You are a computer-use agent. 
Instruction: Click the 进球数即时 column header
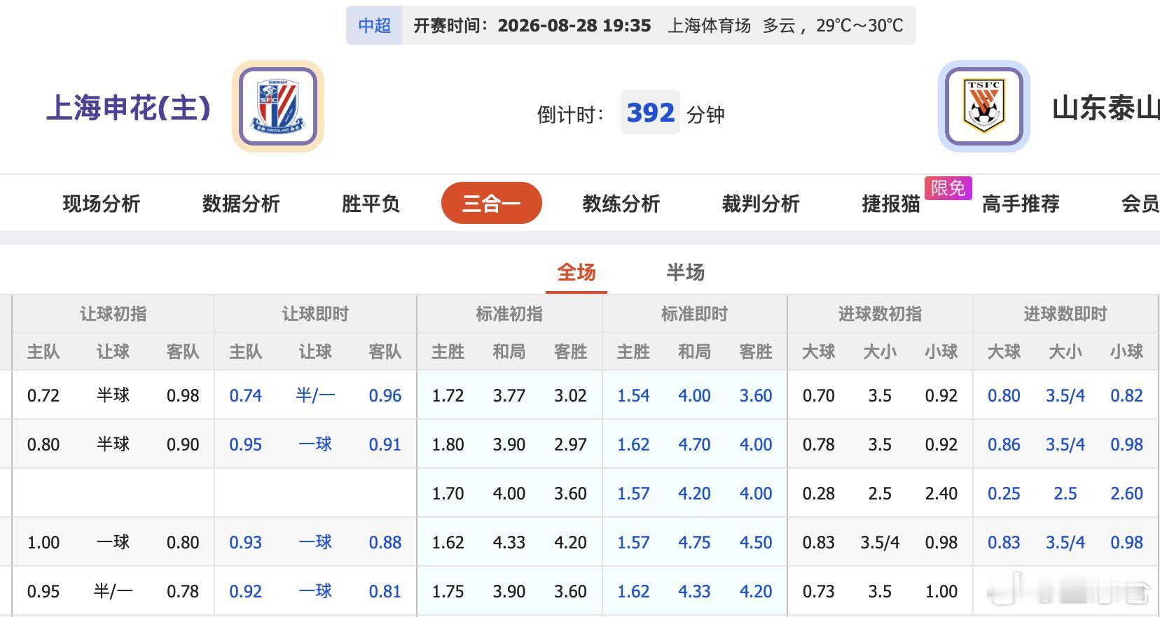1065,314
